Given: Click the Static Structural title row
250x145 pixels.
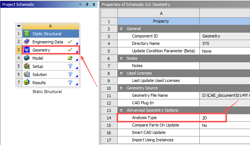Looking at the screenshot, I should point(51,34).
